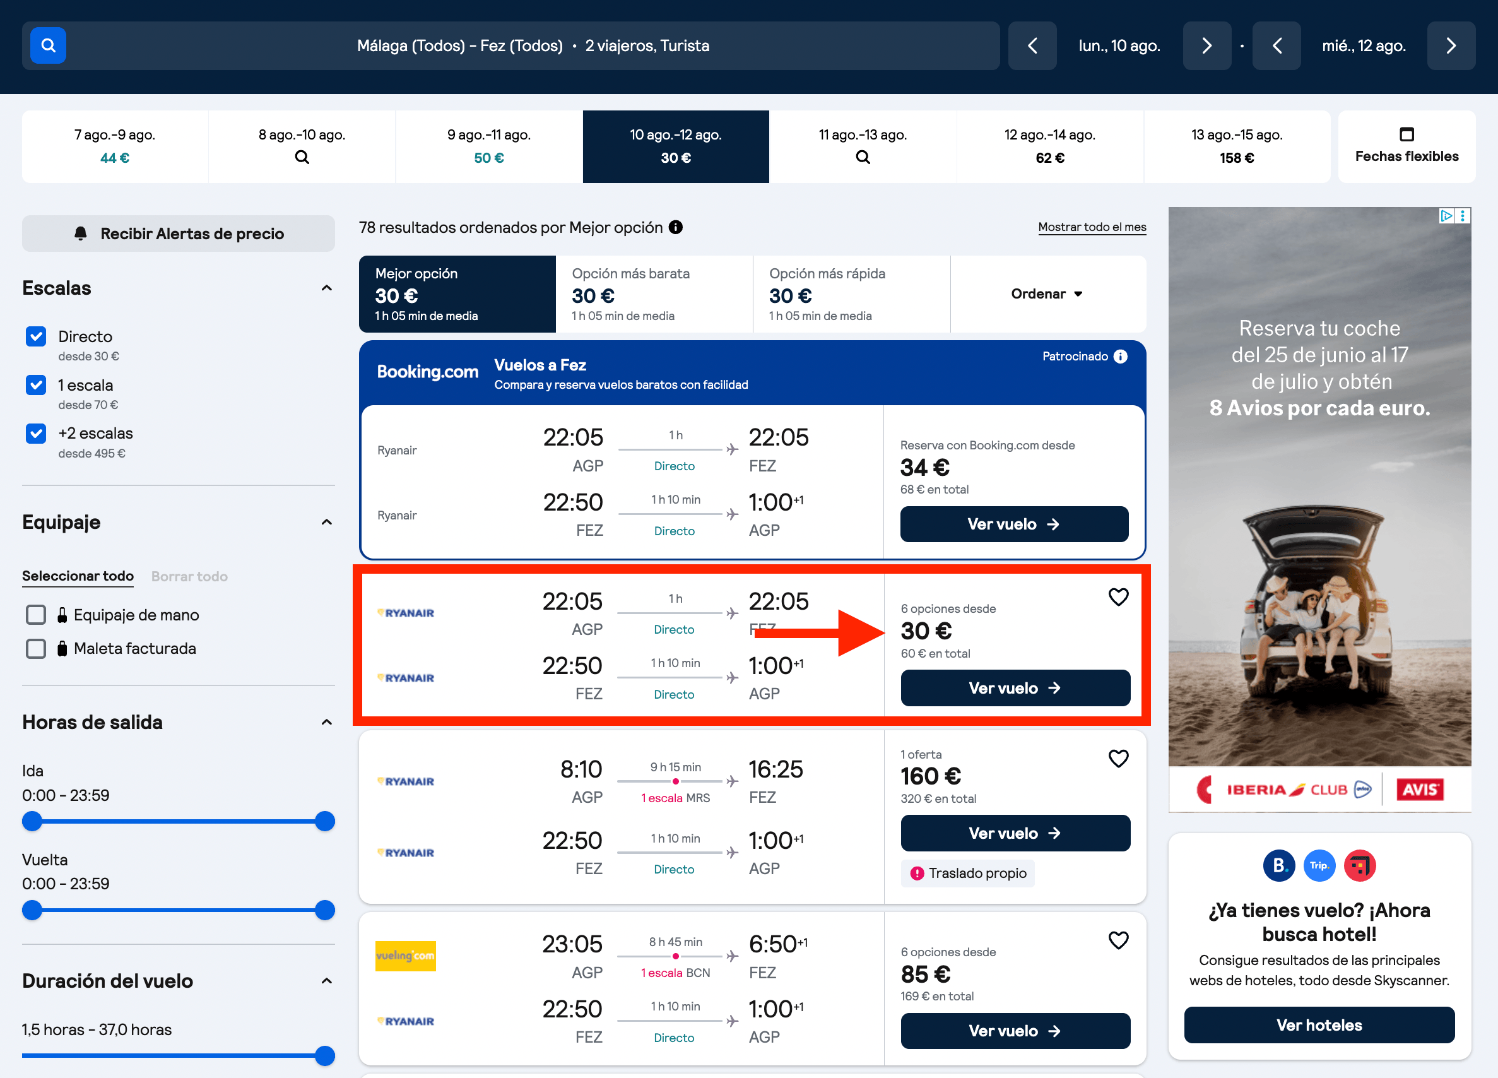Advance return date with next arrow

click(1451, 45)
